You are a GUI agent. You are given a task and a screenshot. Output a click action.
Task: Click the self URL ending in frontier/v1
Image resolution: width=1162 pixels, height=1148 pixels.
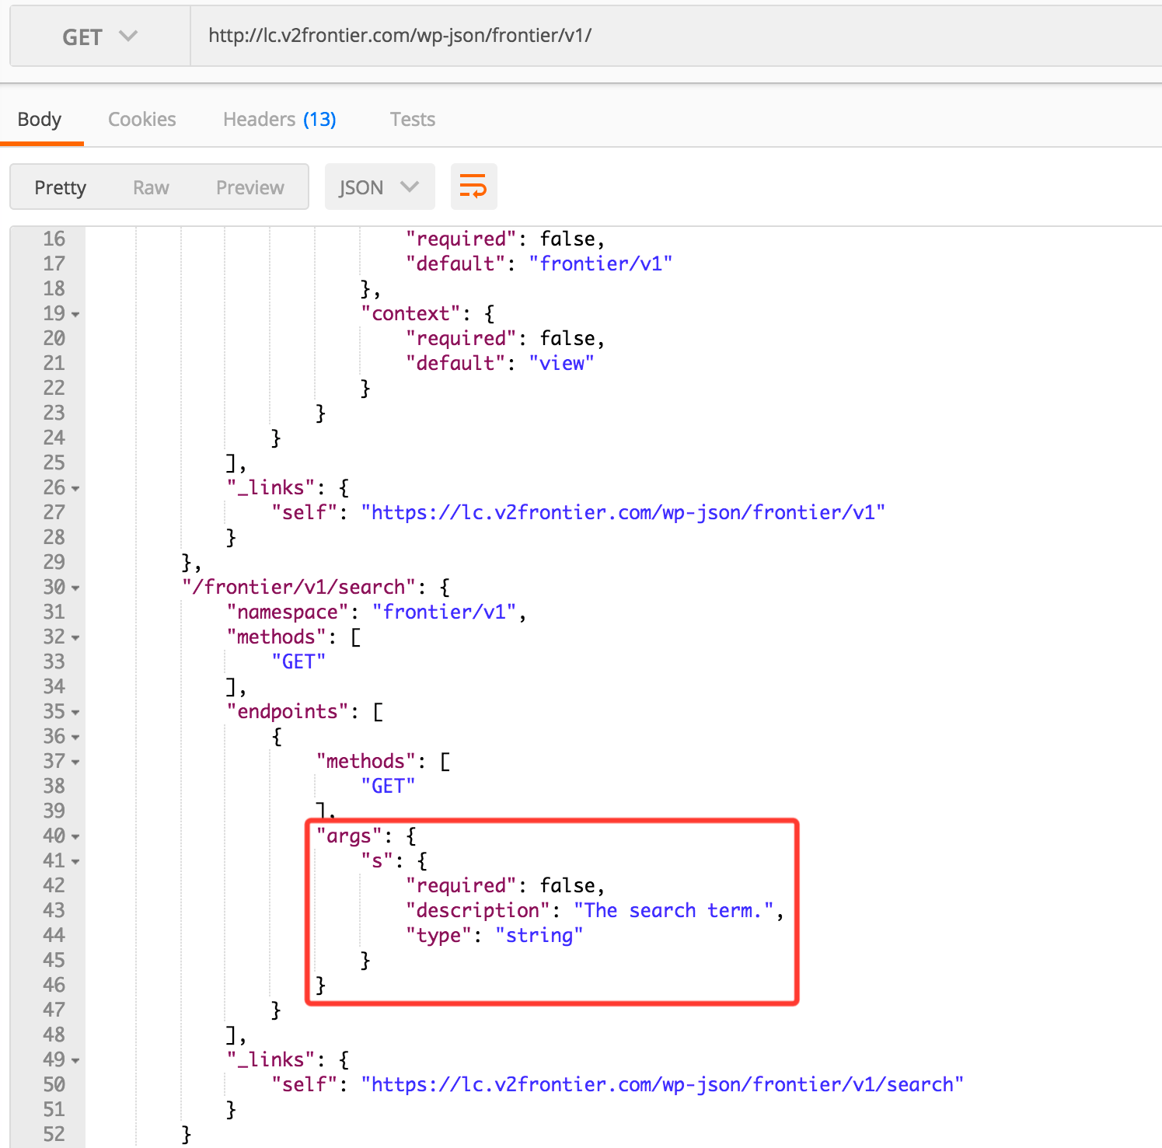click(623, 512)
